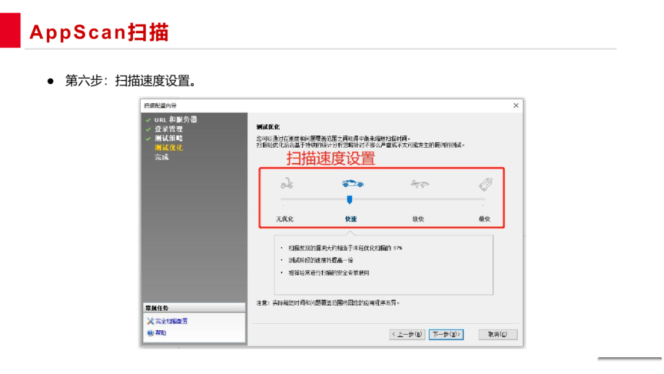Click the bullet text recommending security experts
Screen dimensions: 664x374
328,273
